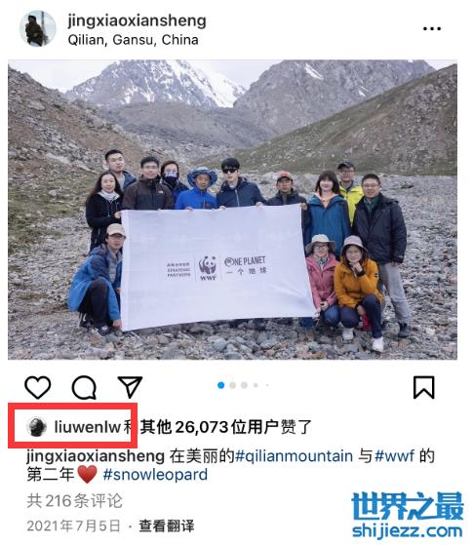View the other 26,073 users who liked
Screen dimensions: 473x545
point(226,427)
